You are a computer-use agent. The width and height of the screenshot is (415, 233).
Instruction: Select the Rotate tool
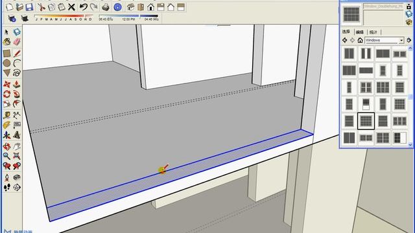pos(6,94)
